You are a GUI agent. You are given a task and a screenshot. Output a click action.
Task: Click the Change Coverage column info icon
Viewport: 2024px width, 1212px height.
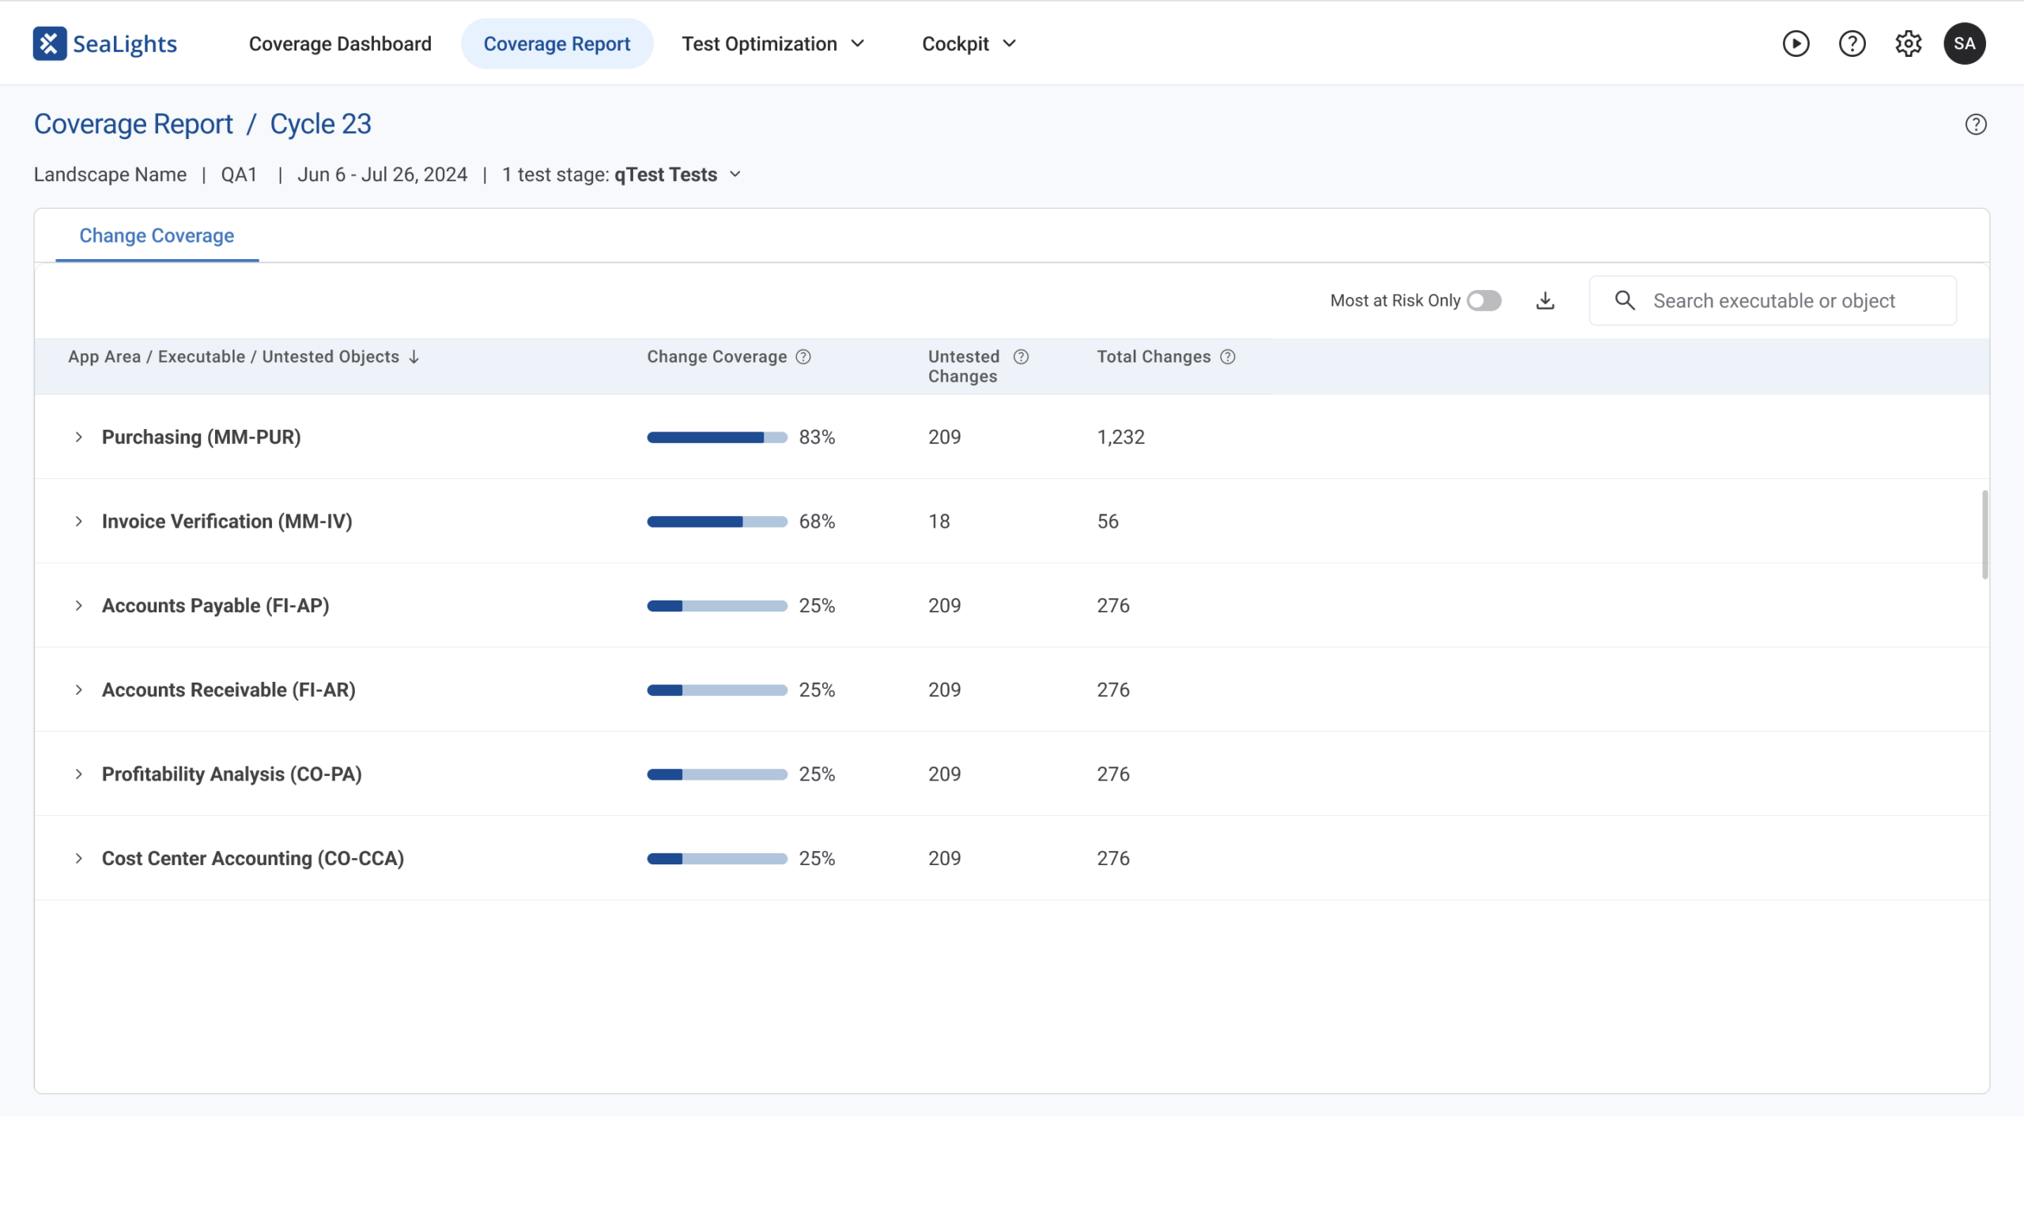803,357
